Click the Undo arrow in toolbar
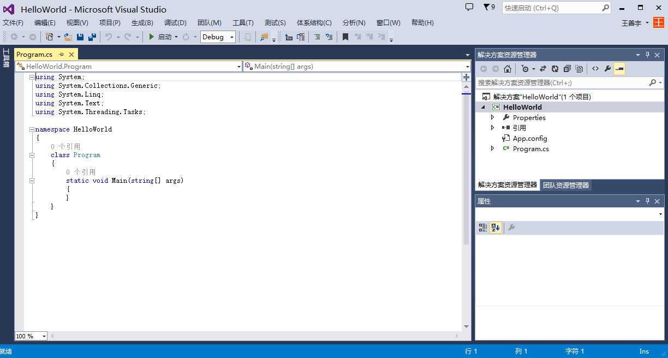The width and height of the screenshot is (668, 358). tap(109, 37)
